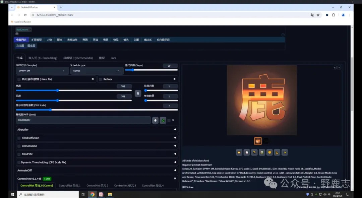Image resolution: width=362 pixels, height=198 pixels.
Task: Open File Explorer in the taskbar
Action: (110, 194)
